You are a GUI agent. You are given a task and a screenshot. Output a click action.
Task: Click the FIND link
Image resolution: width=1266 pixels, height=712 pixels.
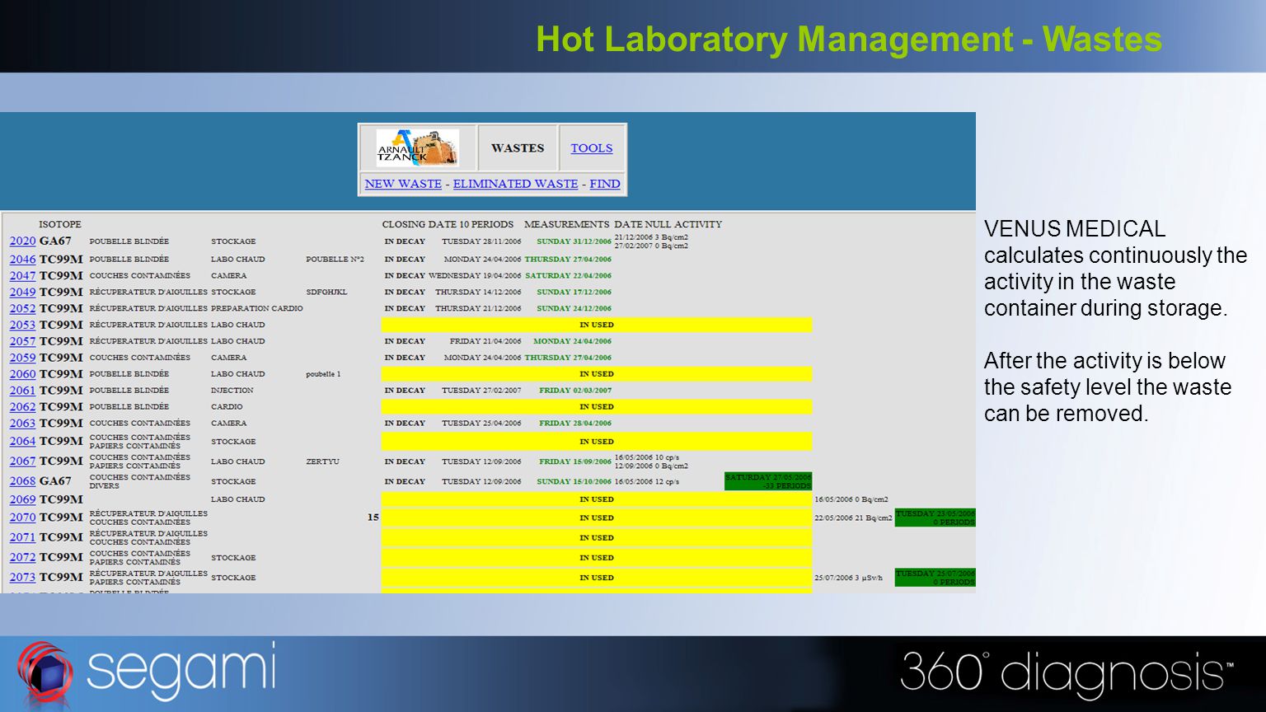(x=605, y=184)
